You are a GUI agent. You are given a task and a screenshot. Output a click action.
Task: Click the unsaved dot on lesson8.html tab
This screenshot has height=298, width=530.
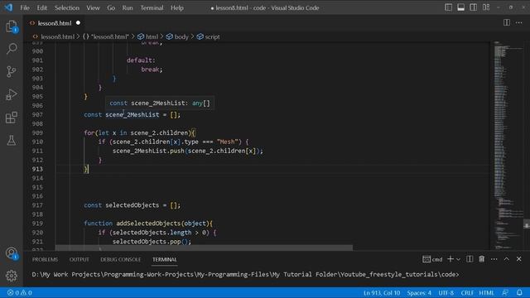78,23
